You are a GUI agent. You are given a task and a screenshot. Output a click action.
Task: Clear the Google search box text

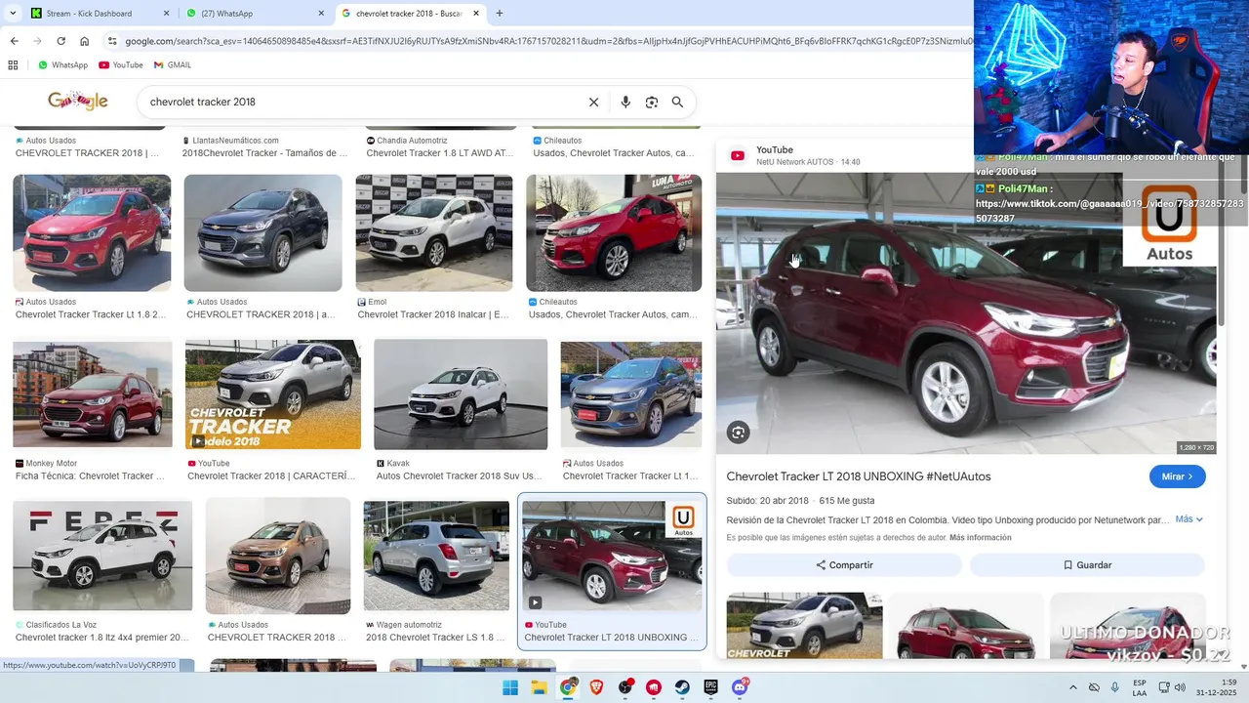[x=593, y=102]
